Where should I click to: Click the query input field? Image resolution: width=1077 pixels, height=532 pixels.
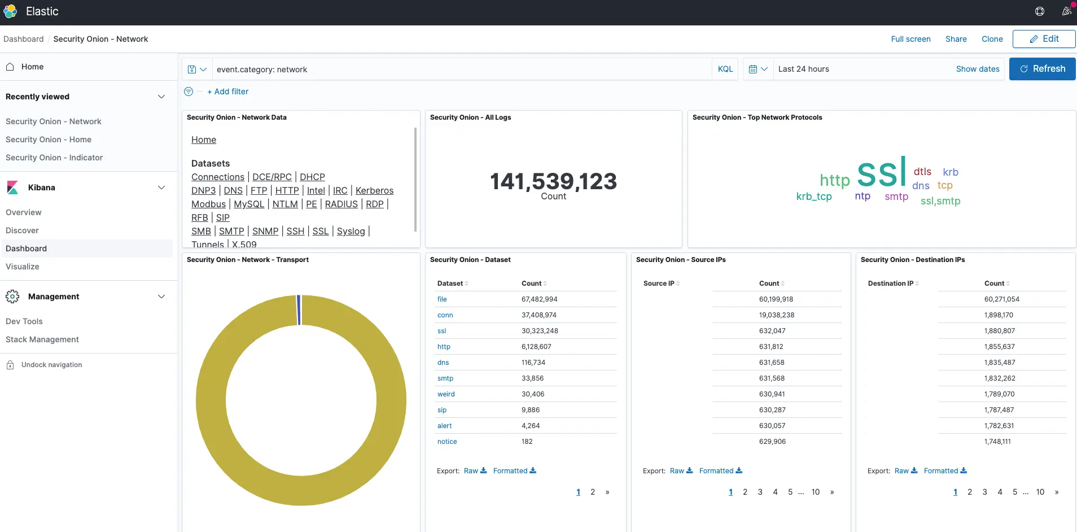pos(462,69)
